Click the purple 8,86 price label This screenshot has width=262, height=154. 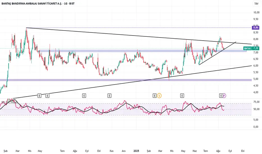[256, 28]
